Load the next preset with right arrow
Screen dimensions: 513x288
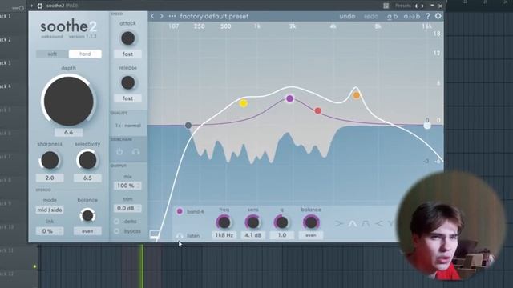tap(162, 16)
